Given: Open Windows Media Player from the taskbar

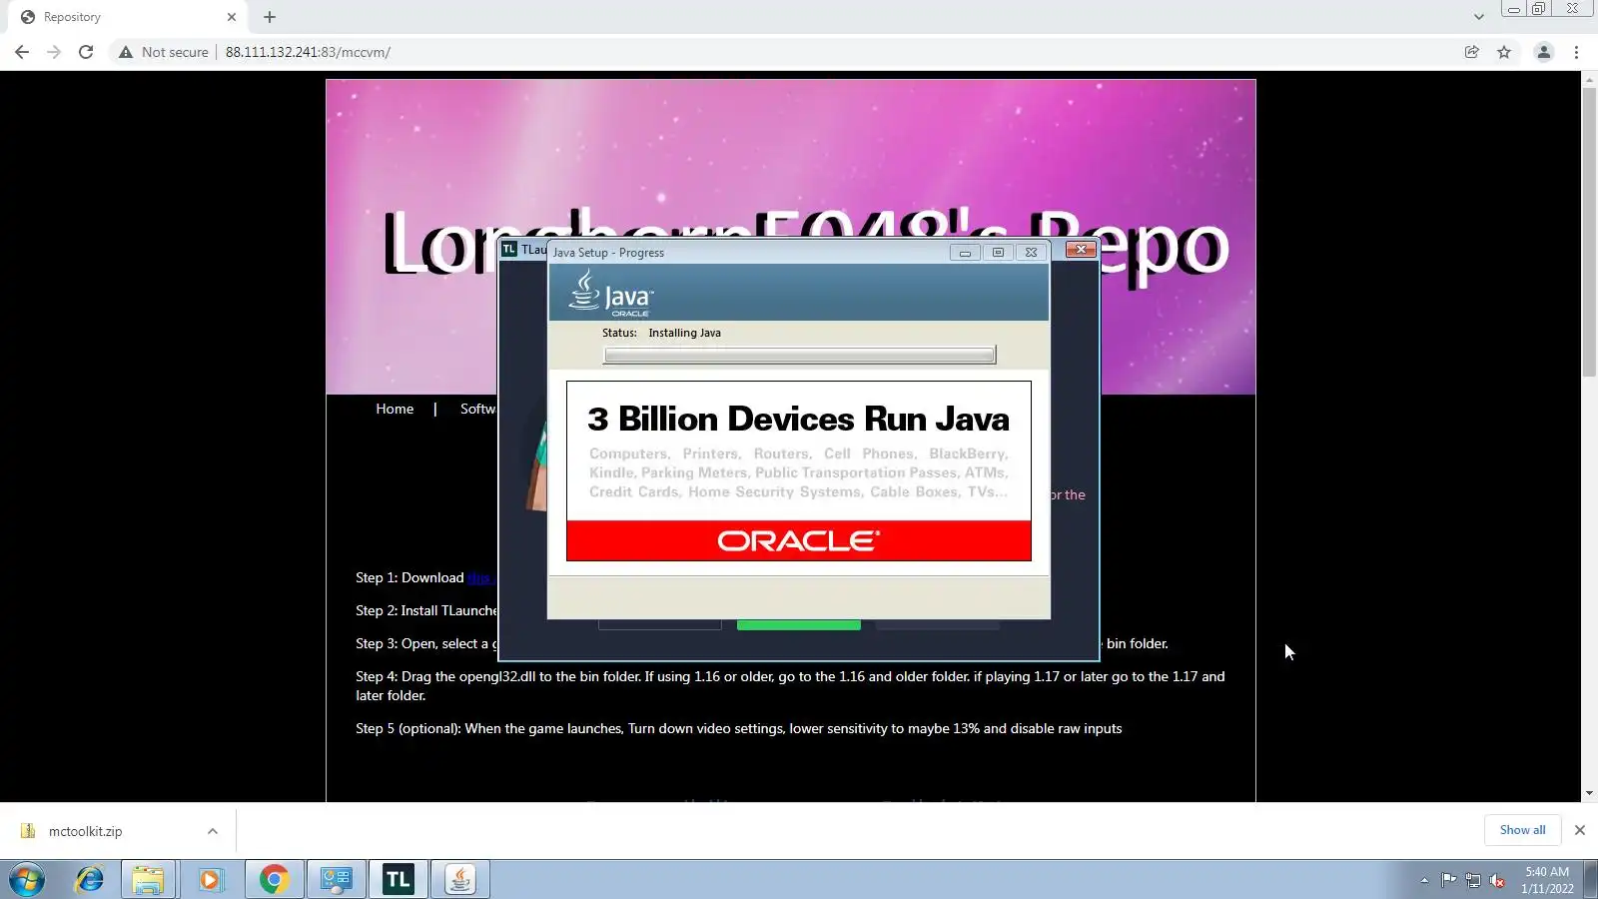Looking at the screenshot, I should click(211, 880).
